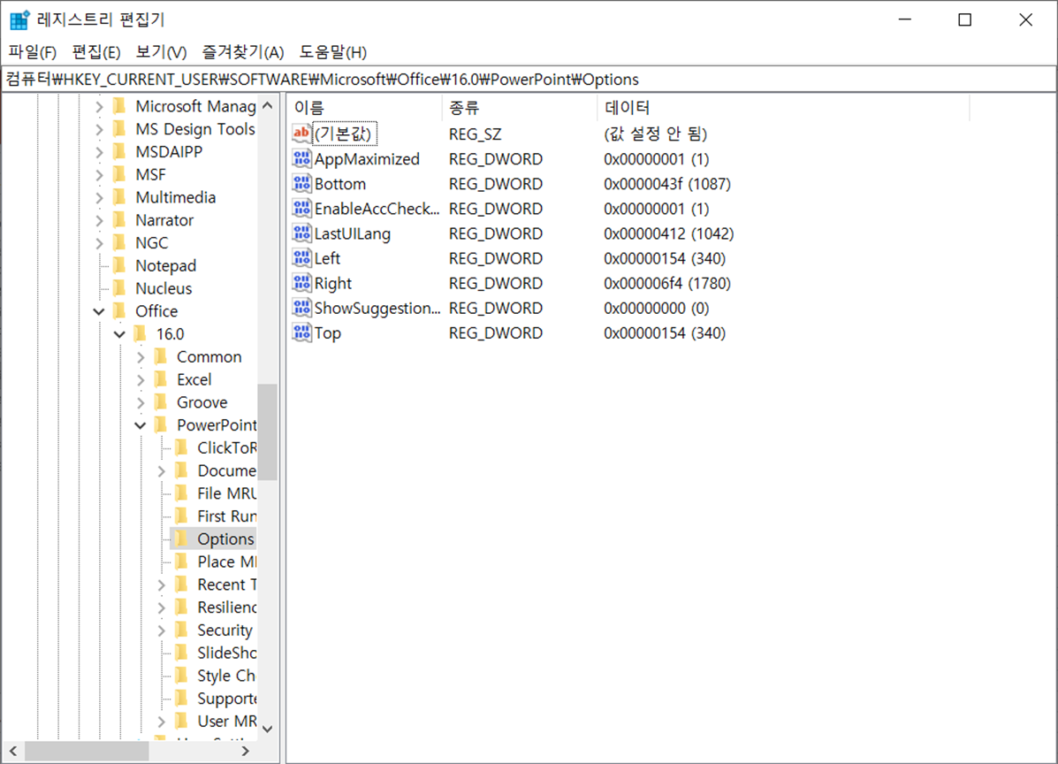Click tree pane horizontal scroll left arrow
Screen dimensions: 1058x764
pos(13,751)
